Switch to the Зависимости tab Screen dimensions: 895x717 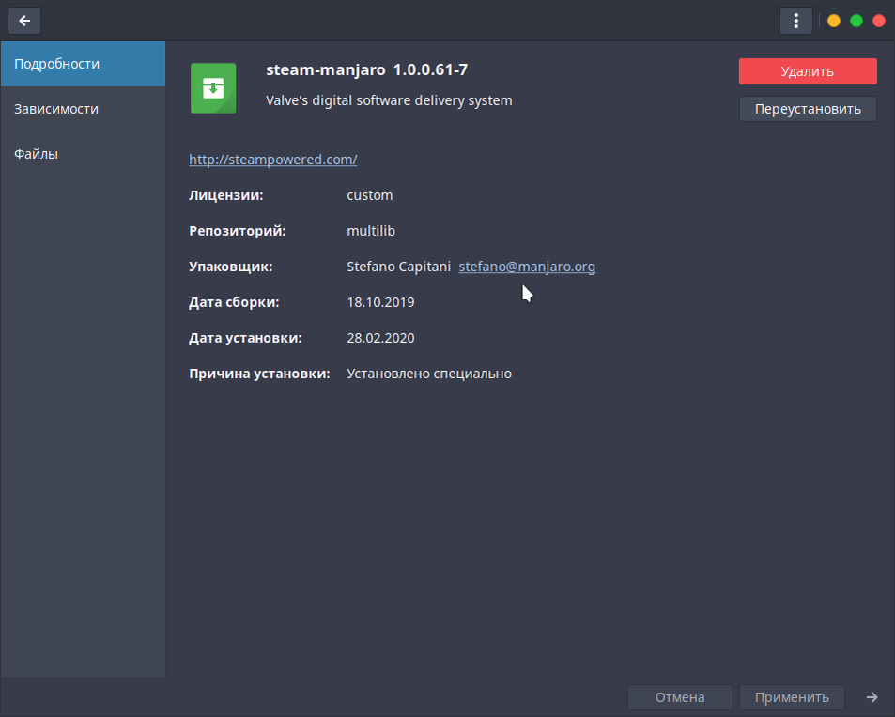coord(84,109)
